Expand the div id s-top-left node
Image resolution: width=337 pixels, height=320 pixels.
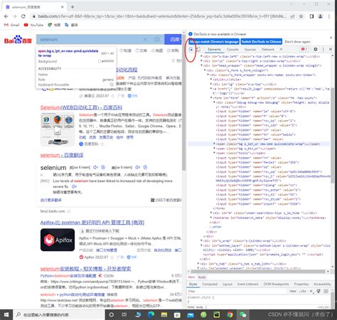click(202, 56)
